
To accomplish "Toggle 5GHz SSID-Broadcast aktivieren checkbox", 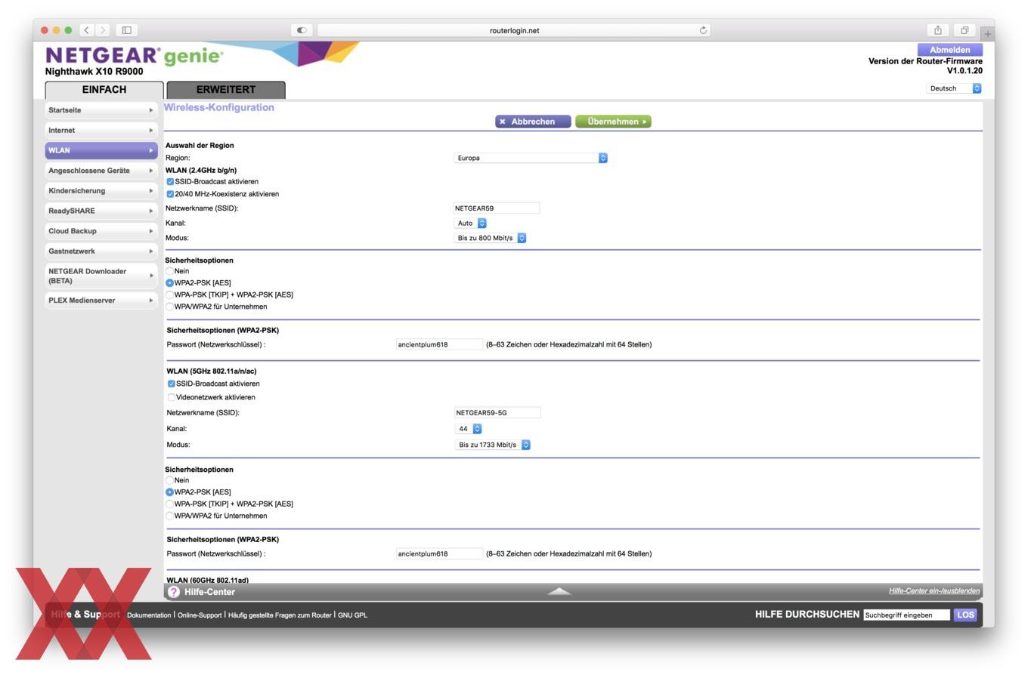I will (x=171, y=384).
